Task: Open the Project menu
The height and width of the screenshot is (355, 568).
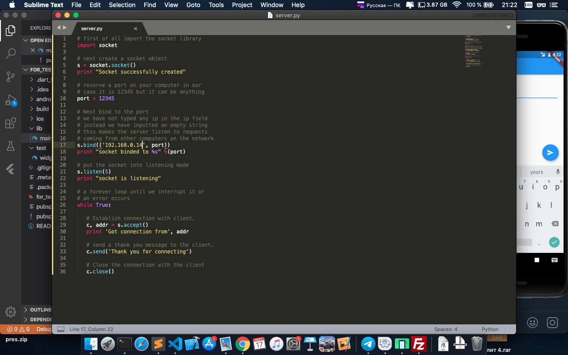Action: pos(242,5)
